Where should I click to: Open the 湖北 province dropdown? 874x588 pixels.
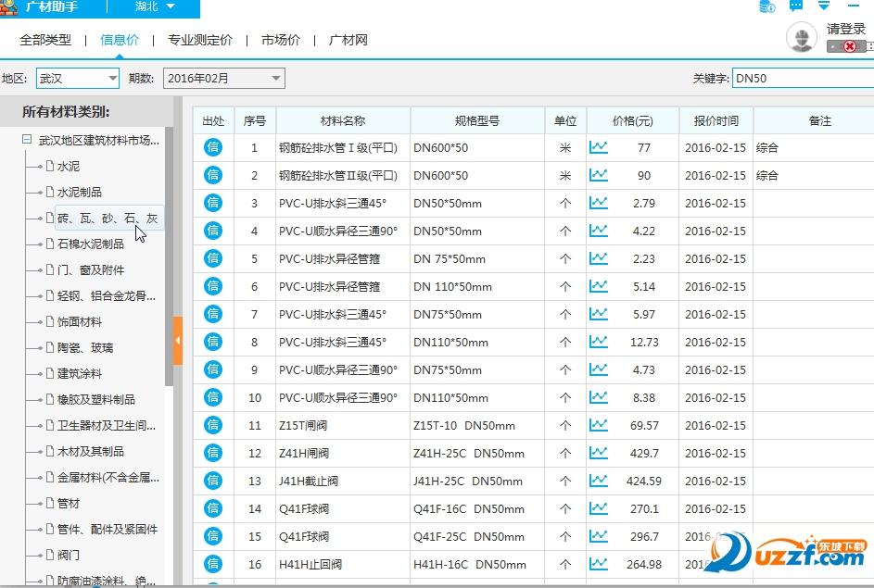(x=155, y=6)
